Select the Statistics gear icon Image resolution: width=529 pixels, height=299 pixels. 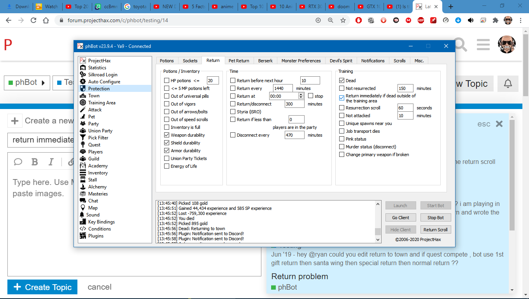click(82, 68)
